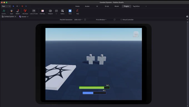The height and width of the screenshot is (107, 189).
Task: Click the blue 45% bar in game
Action: coord(94,93)
